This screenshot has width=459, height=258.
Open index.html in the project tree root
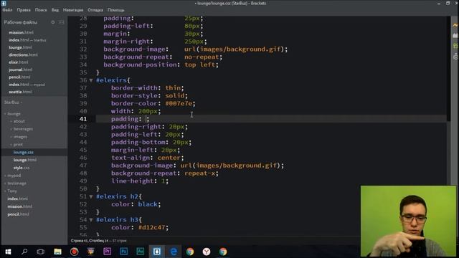[x=17, y=199]
